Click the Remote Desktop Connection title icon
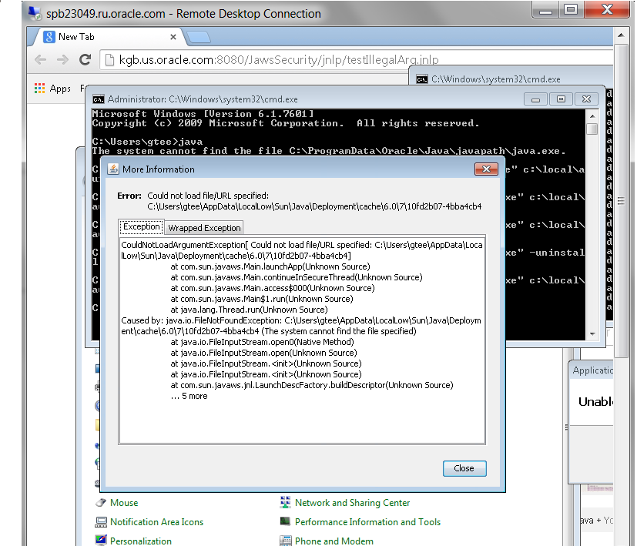 pos(12,14)
